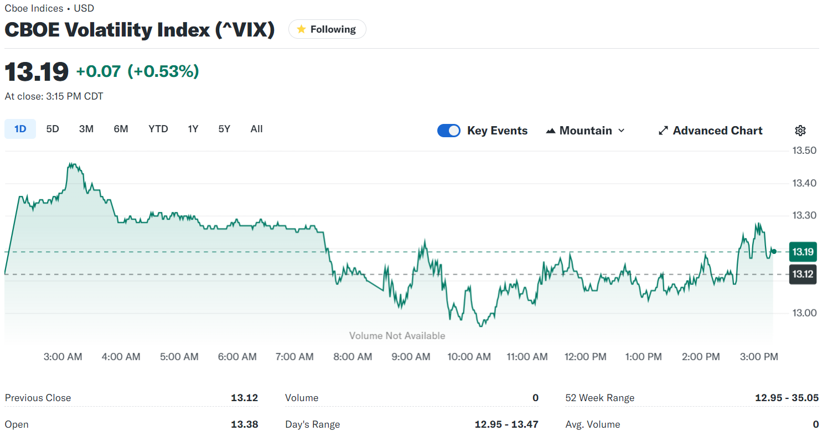Expand the Mountain chart type dropdown
The width and height of the screenshot is (822, 436).
click(586, 131)
